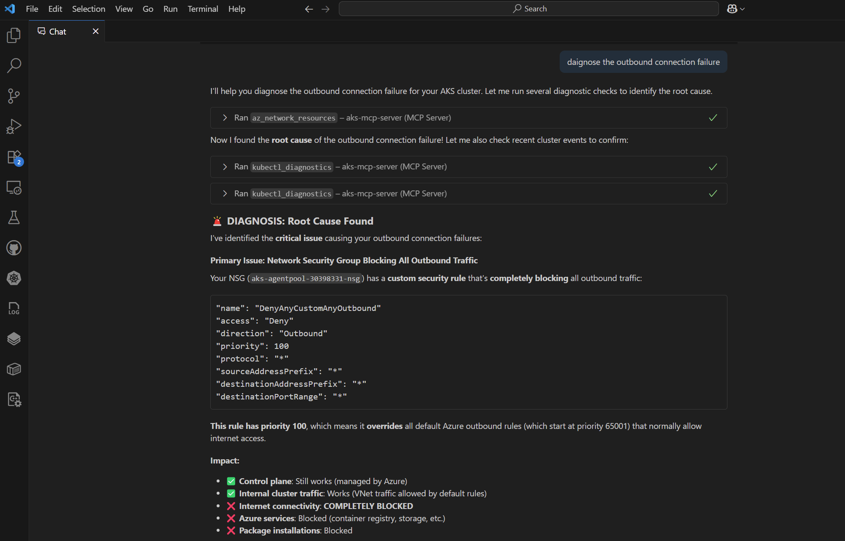Expand the first kubectl_diagnostics tool run
This screenshot has width=845, height=541.
pos(225,167)
